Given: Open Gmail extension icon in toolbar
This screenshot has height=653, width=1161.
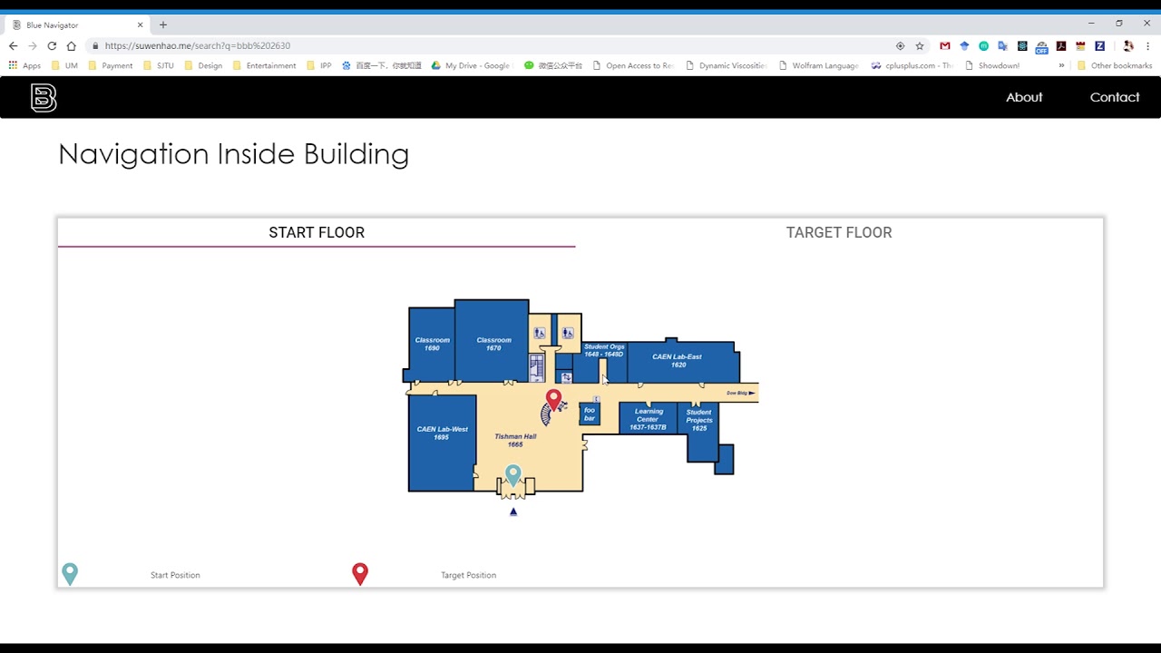Looking at the screenshot, I should point(944,45).
